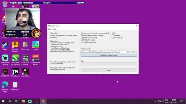Switch to Streamlabs on the taskbar

(30, 101)
